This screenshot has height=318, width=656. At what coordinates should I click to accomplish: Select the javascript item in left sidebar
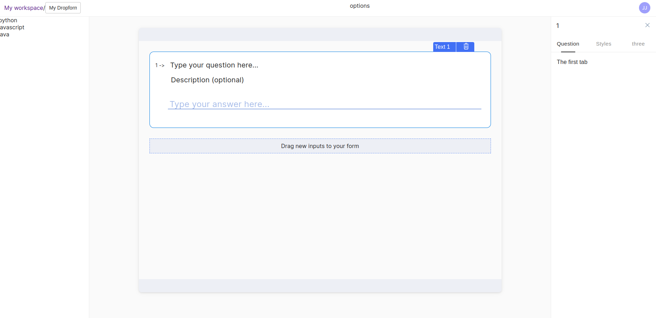pyautogui.click(x=12, y=28)
